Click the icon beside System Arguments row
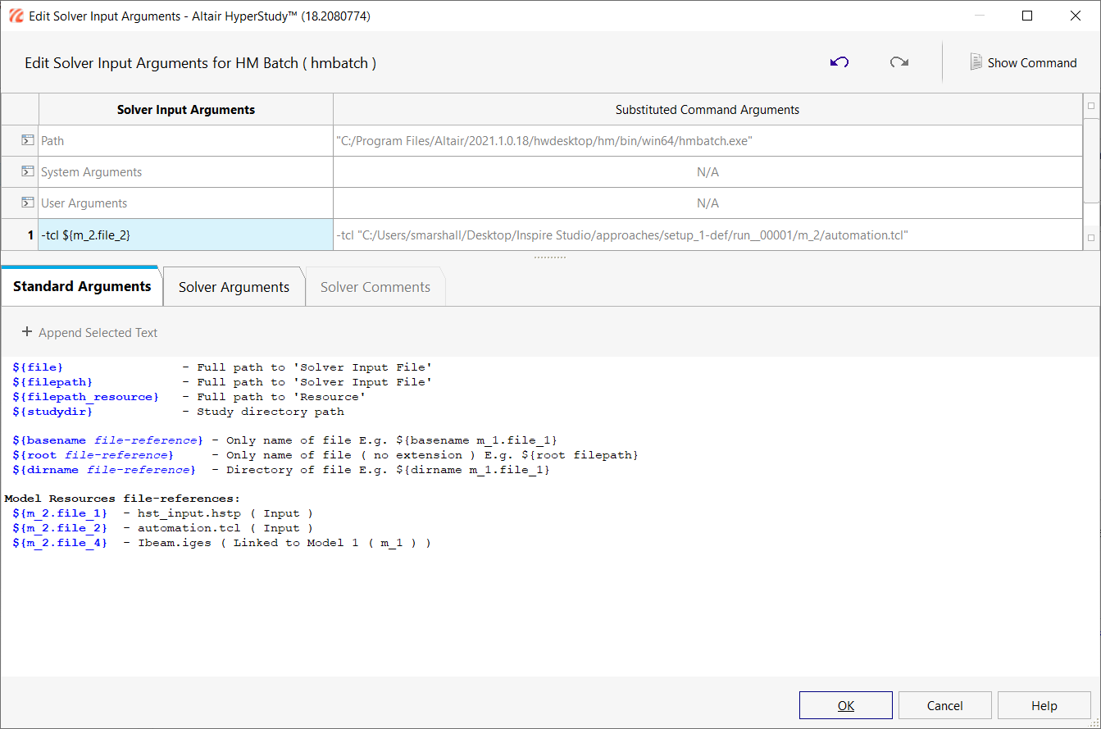 point(27,172)
